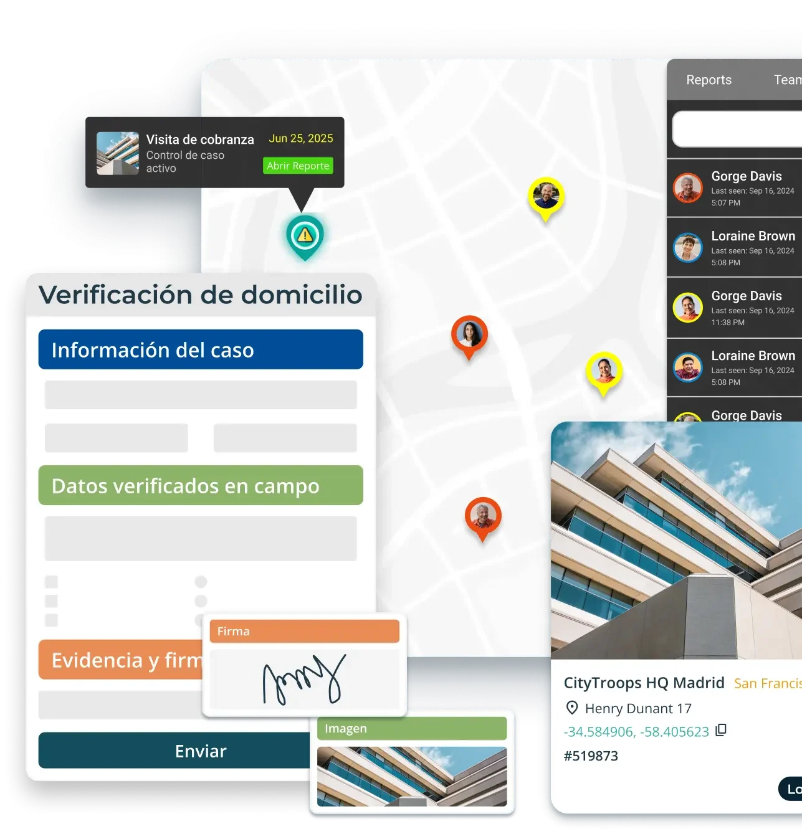Image resolution: width=802 pixels, height=834 pixels.
Task: Tick first checkbox under Datos verificados en campo
Action: 52,582
